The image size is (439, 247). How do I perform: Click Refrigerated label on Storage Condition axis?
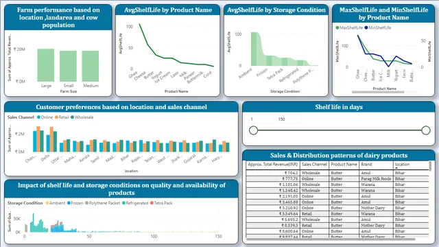(x=289, y=75)
